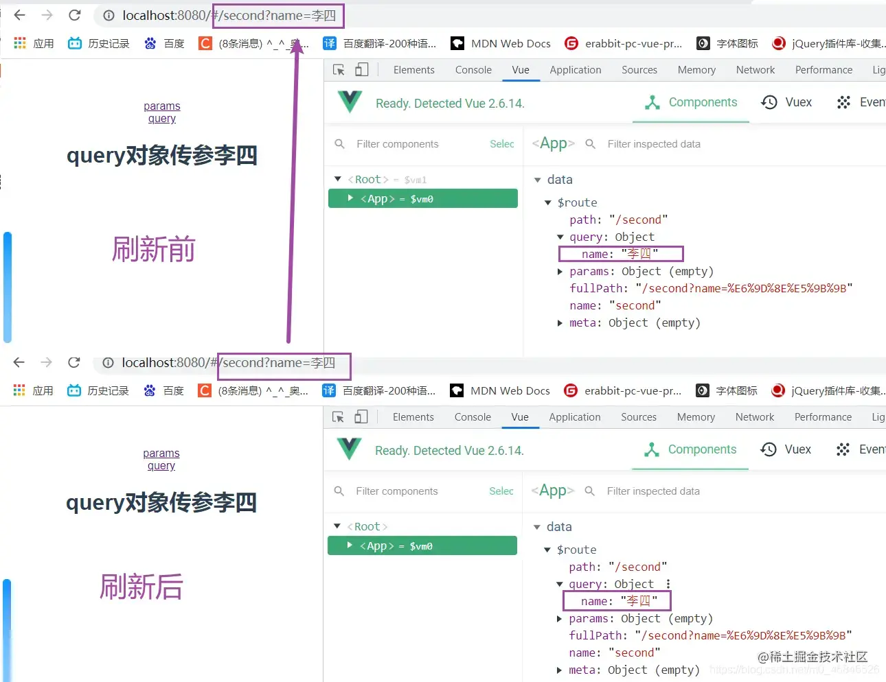This screenshot has width=886, height=682.
Task: Open erabbit-pc-vue-pr bookmark in upper browser
Action: 624,43
